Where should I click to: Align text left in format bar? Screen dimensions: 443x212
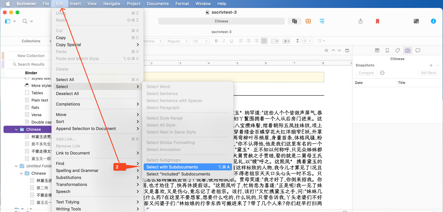tap(241, 41)
